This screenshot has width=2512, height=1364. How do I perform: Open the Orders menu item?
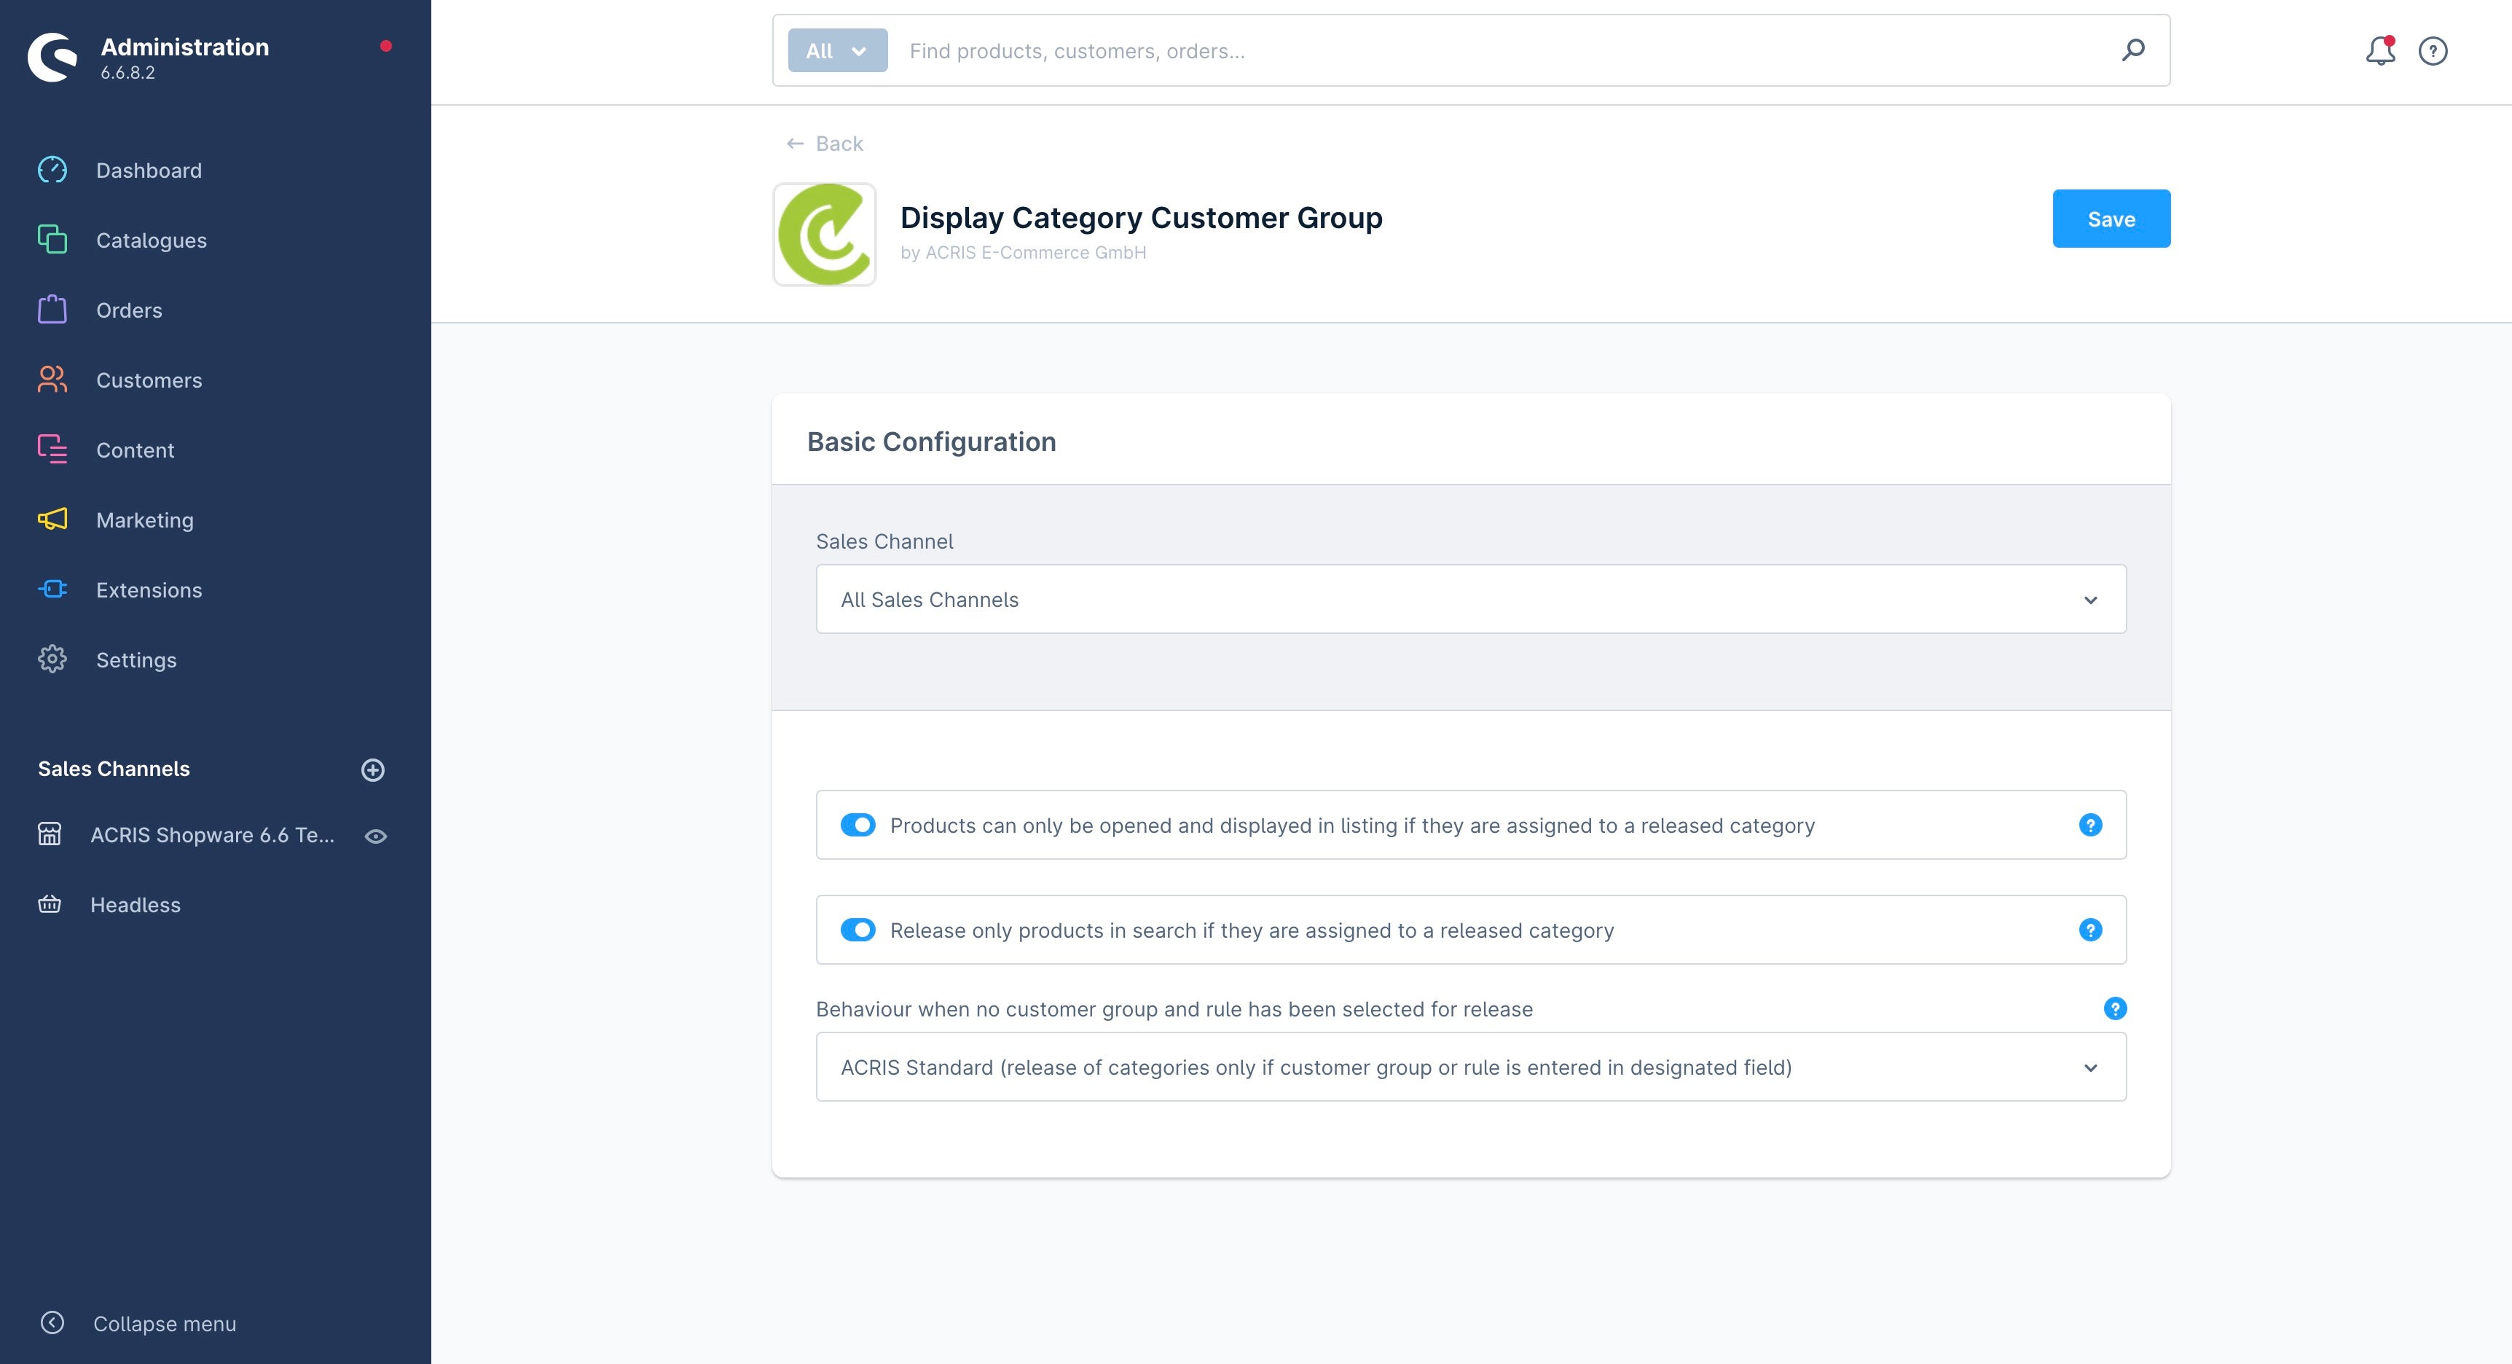(129, 310)
